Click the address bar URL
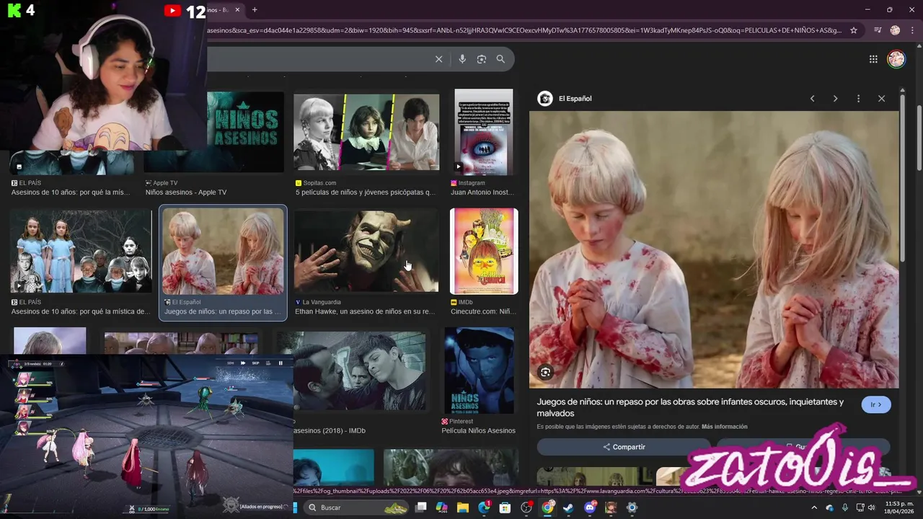 pyautogui.click(x=524, y=30)
